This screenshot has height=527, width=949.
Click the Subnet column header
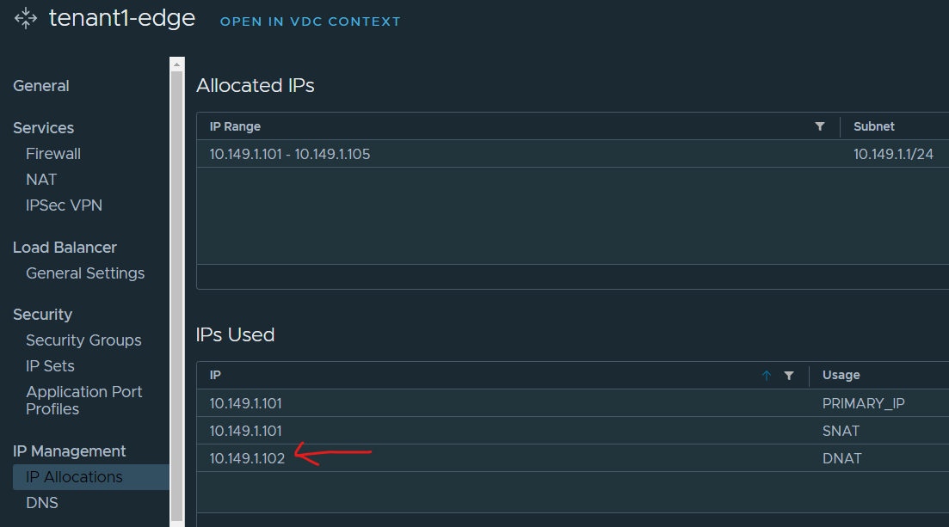tap(874, 126)
